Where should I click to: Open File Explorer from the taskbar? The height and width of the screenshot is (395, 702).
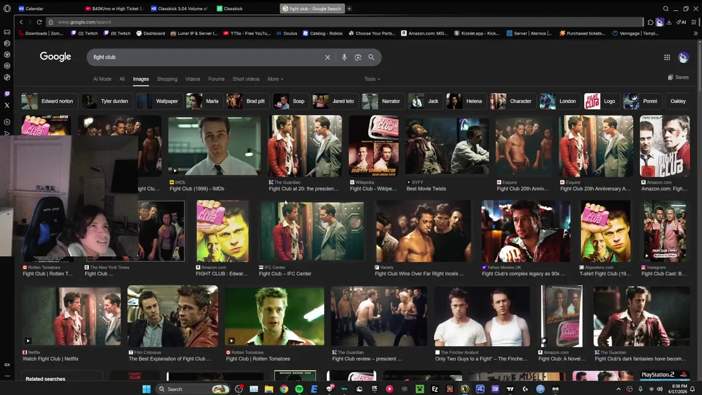[x=269, y=389]
